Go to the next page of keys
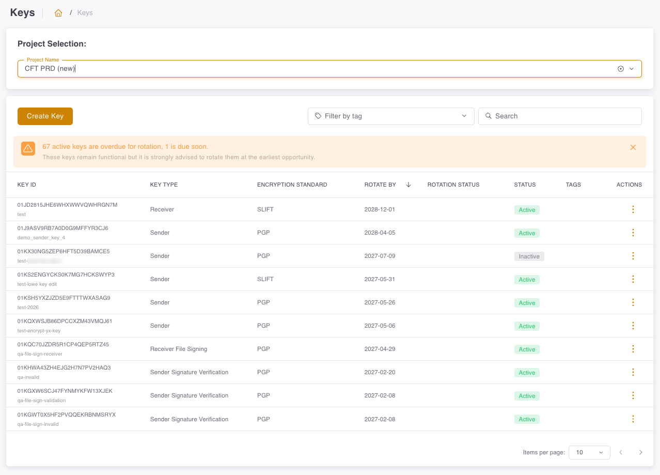Screen dimensions: 660x475 (x=640, y=452)
